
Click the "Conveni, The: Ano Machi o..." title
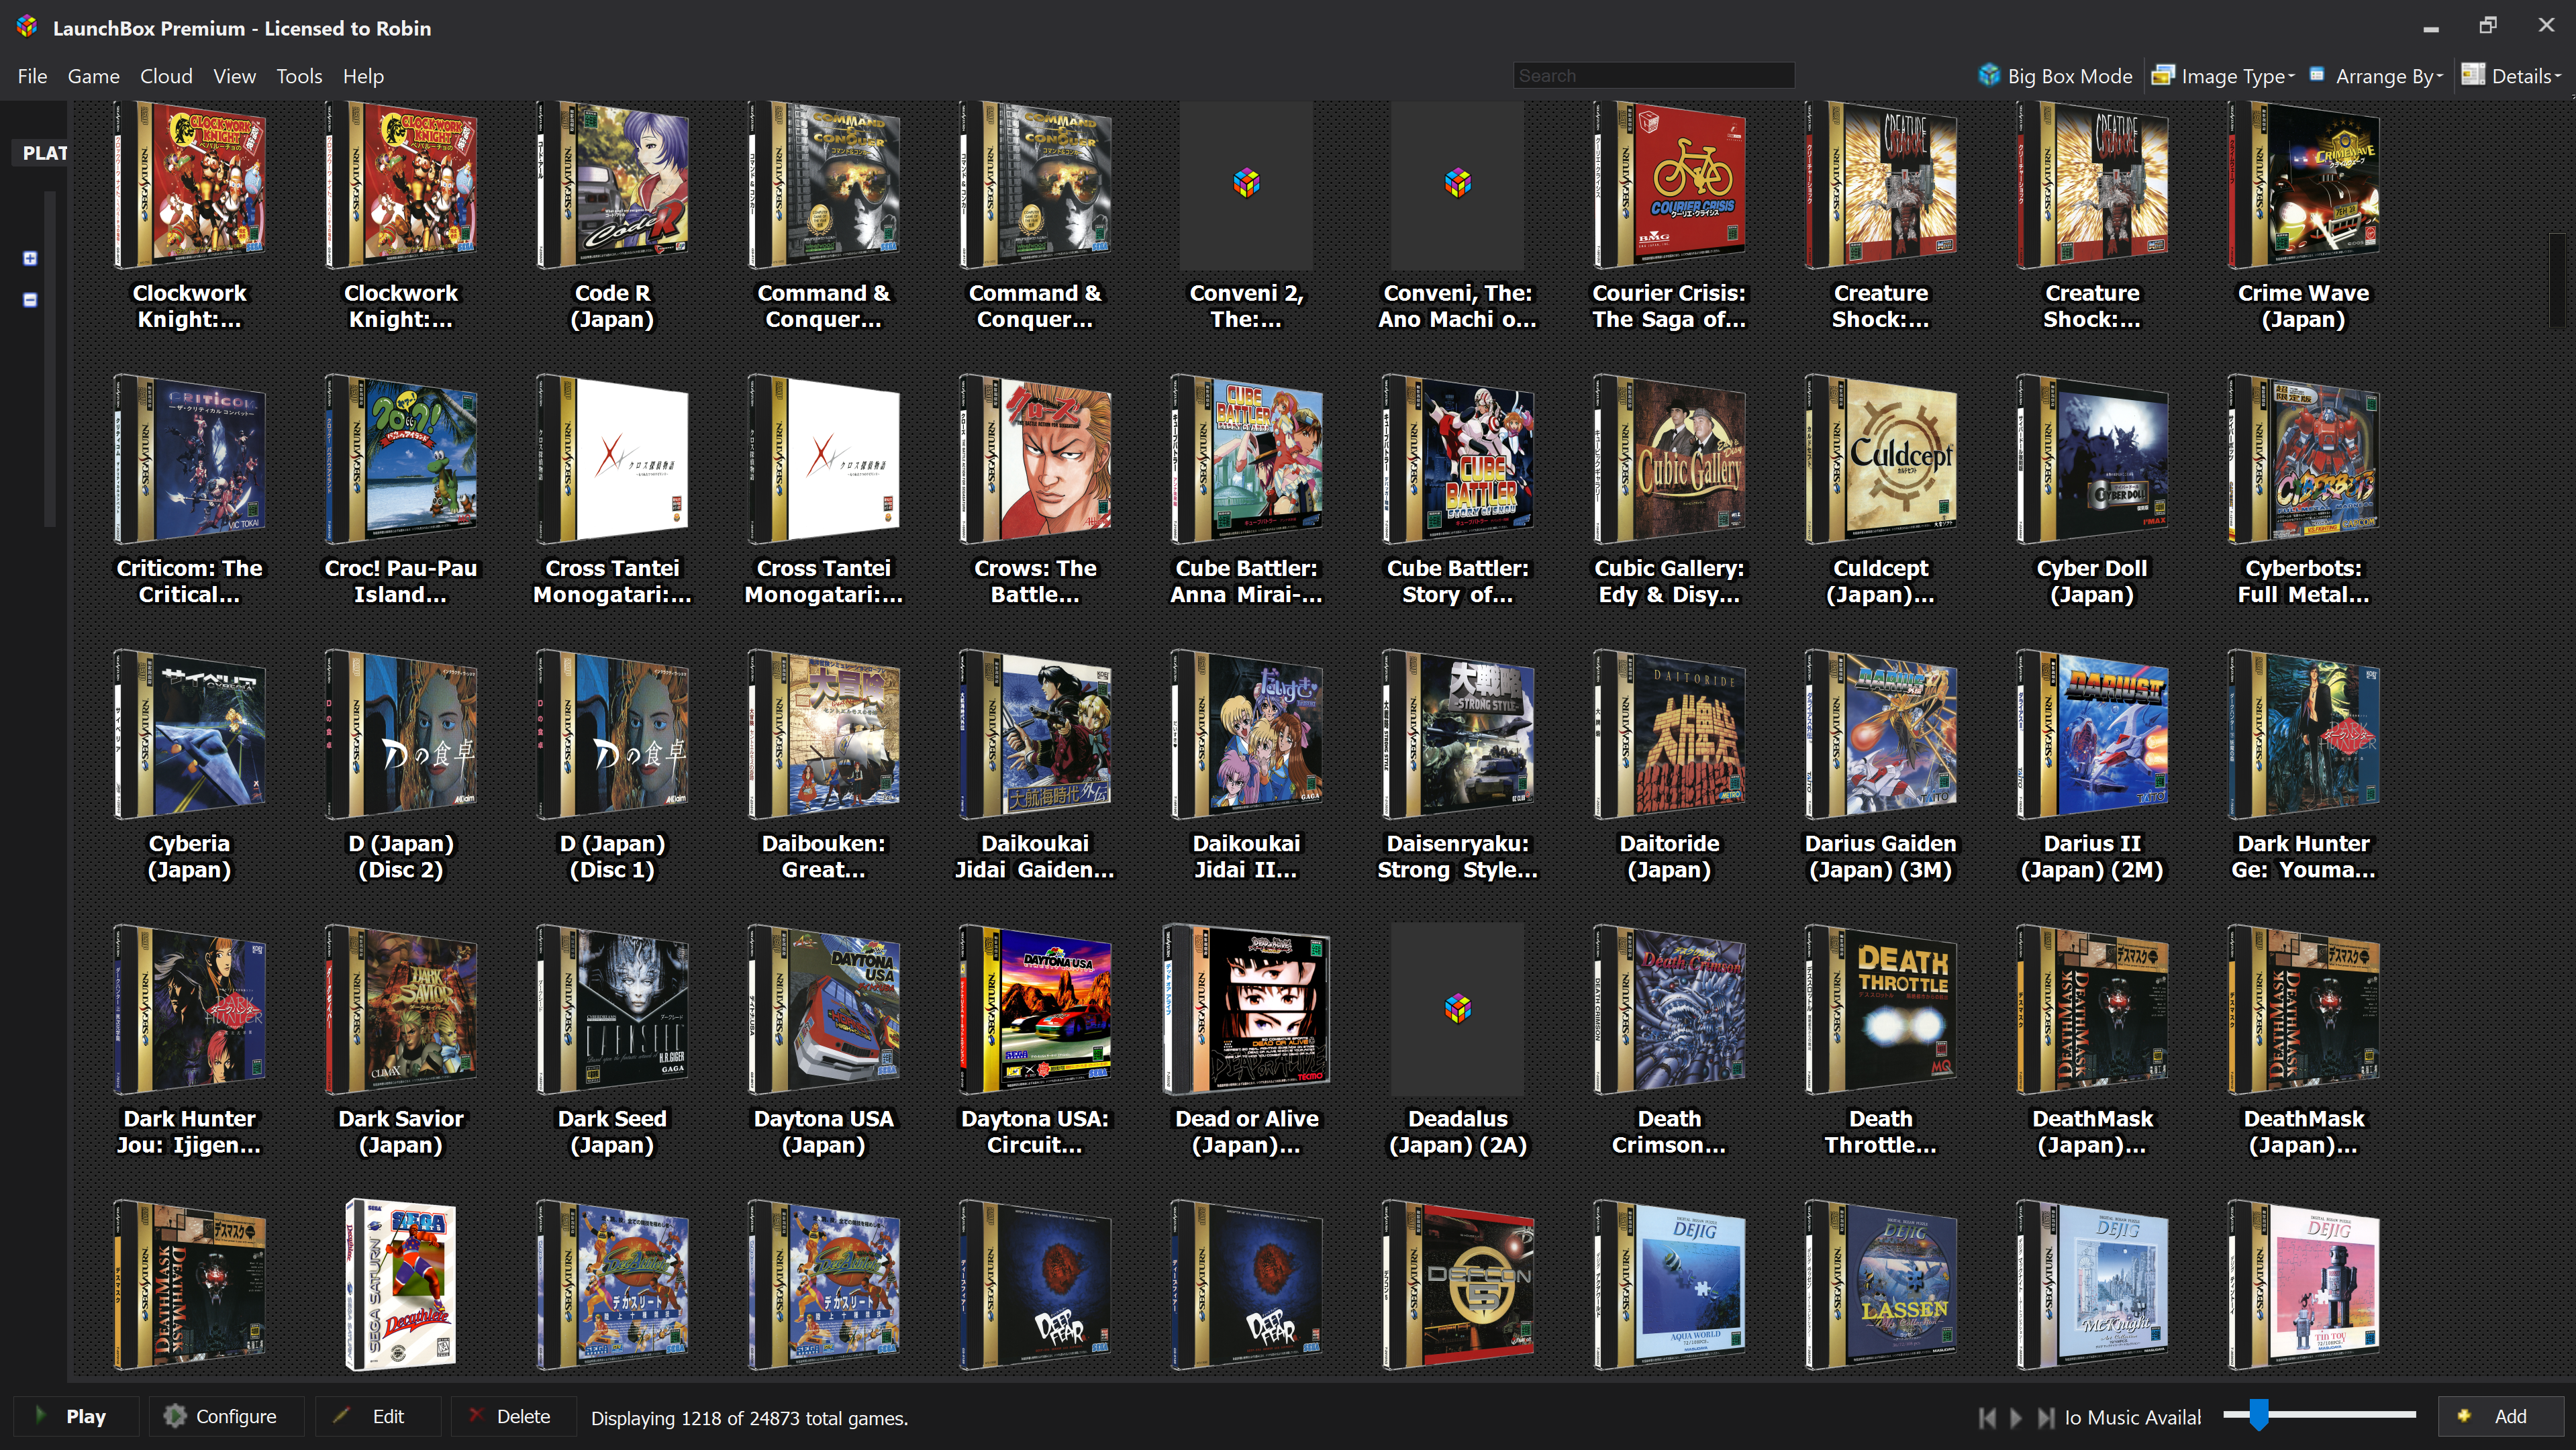tap(1458, 306)
